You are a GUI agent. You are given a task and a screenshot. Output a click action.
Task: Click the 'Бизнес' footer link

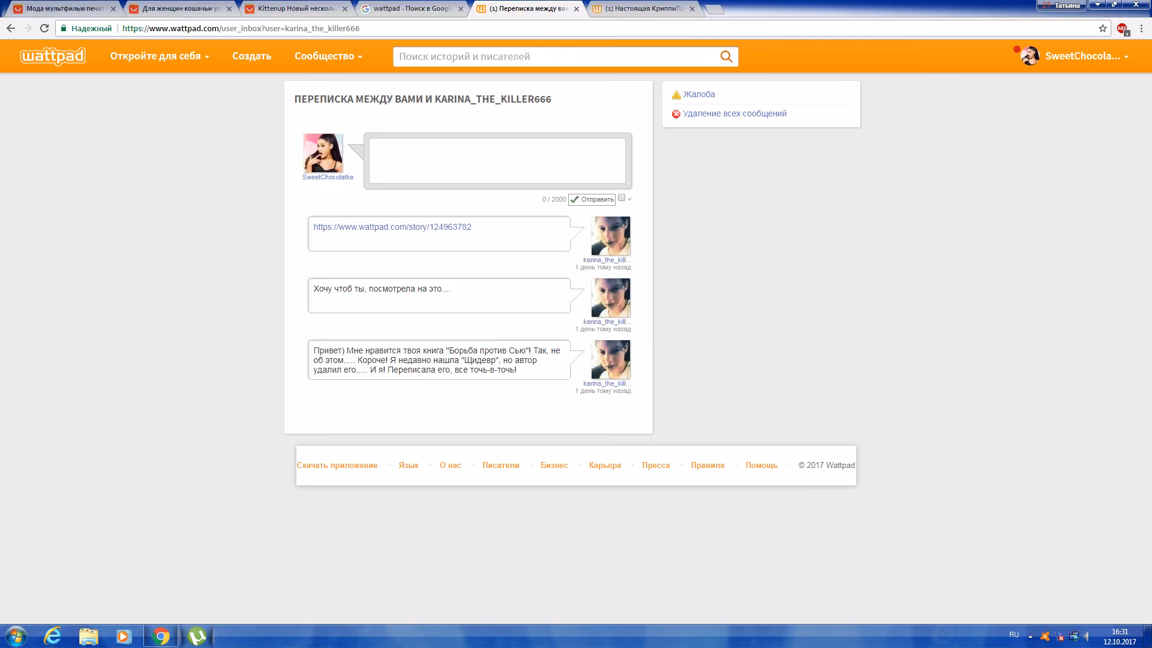pyautogui.click(x=554, y=466)
